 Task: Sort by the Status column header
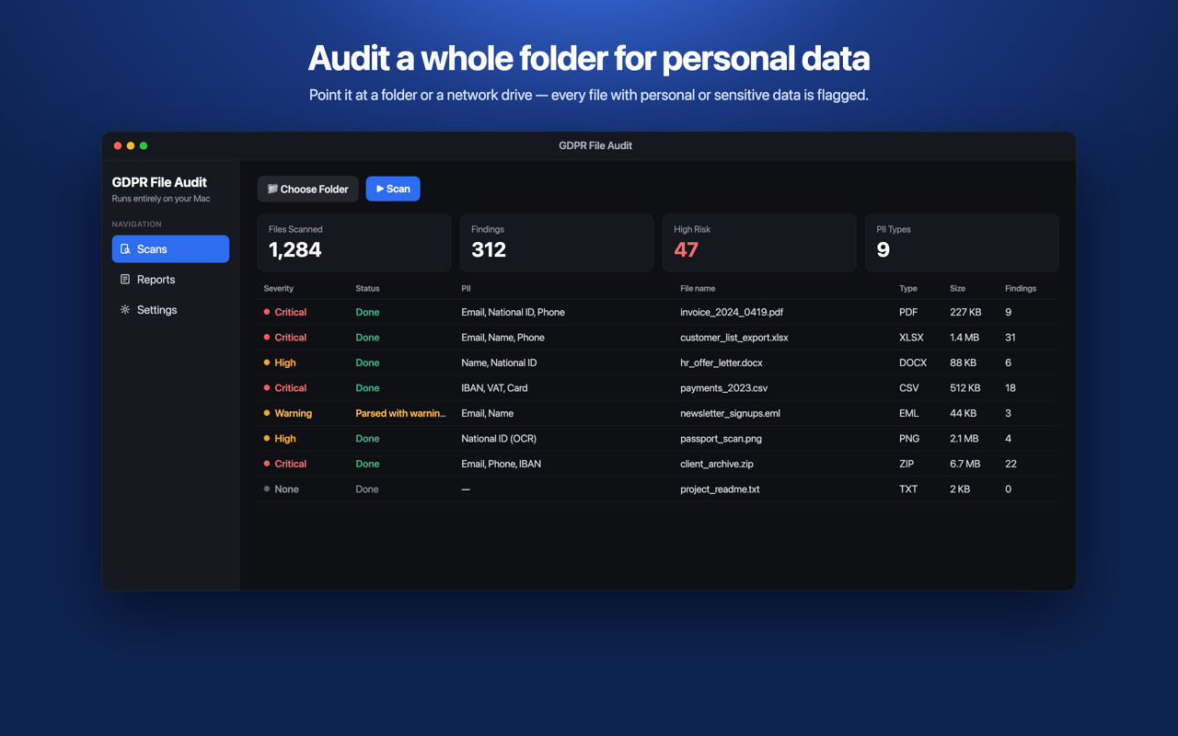tap(367, 288)
